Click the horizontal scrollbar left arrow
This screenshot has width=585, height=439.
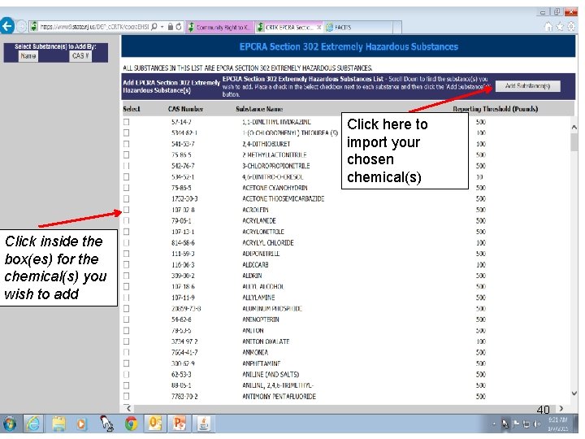[128, 408]
